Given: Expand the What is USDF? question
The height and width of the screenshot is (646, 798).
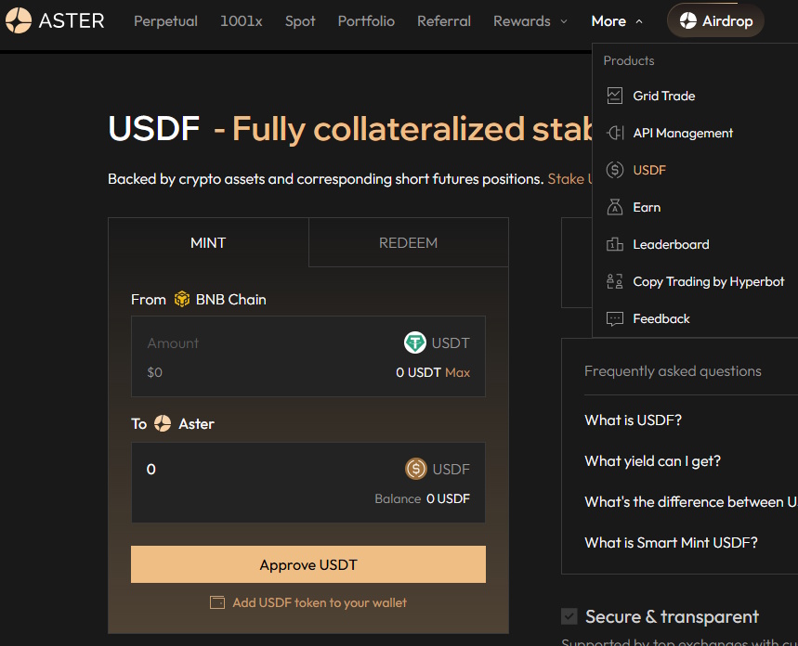Looking at the screenshot, I should (633, 420).
